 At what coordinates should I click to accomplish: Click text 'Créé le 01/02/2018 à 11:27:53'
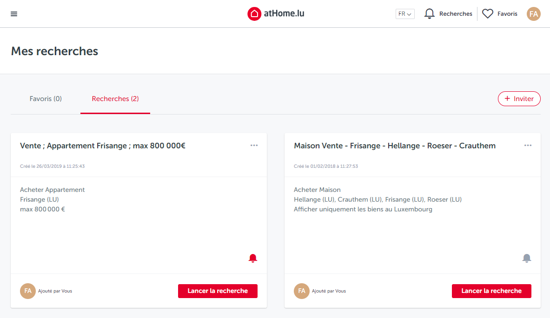click(326, 166)
